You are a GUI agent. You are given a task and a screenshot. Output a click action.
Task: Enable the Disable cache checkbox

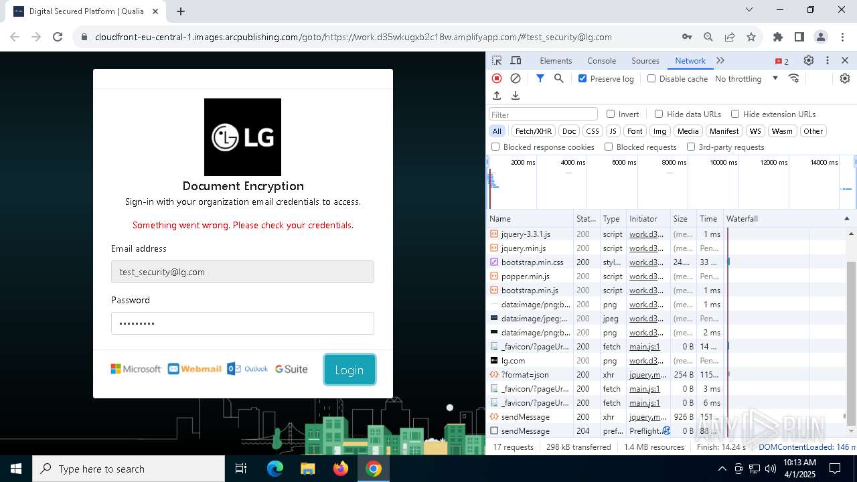point(651,78)
